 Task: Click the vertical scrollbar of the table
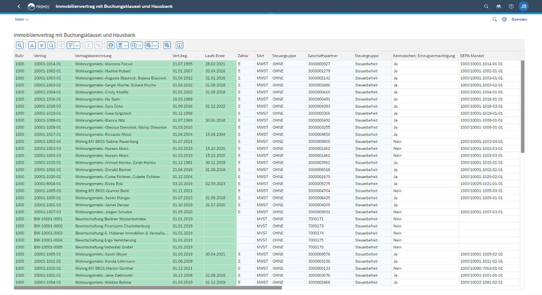523,106
